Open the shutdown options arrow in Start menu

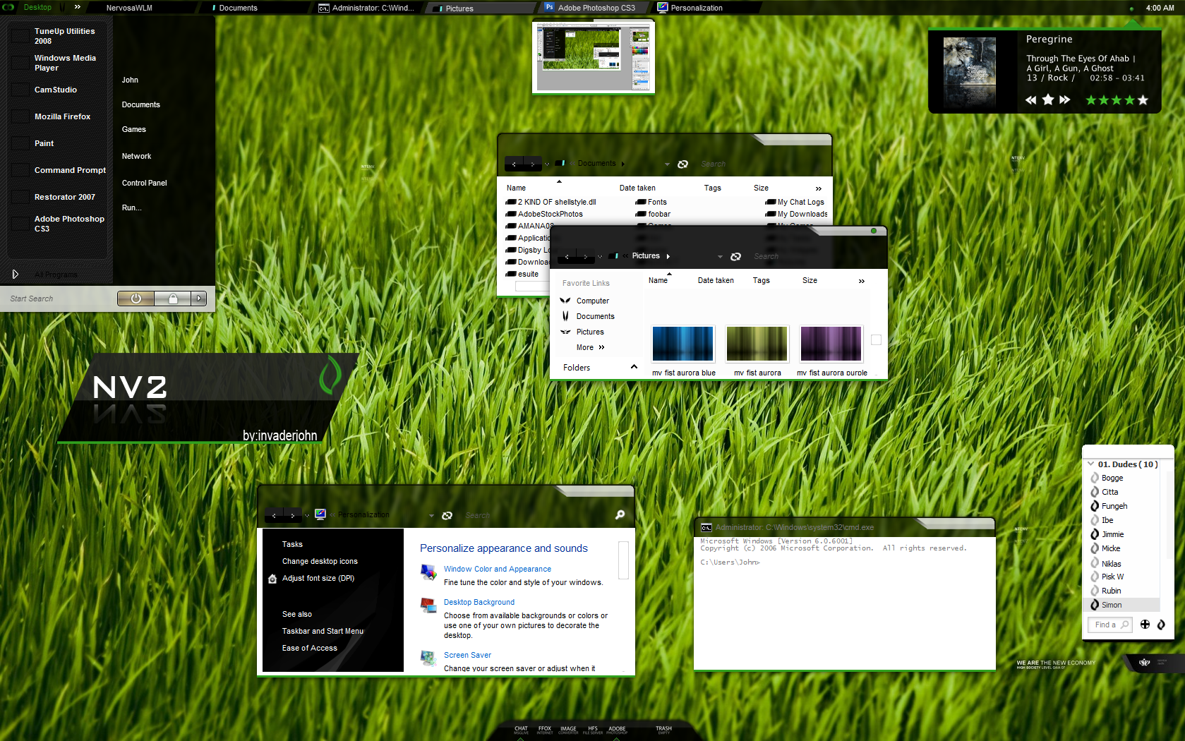click(x=199, y=299)
